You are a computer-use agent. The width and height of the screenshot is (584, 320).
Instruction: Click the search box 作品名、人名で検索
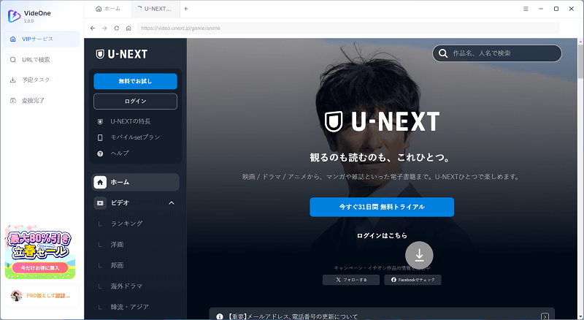click(x=497, y=53)
